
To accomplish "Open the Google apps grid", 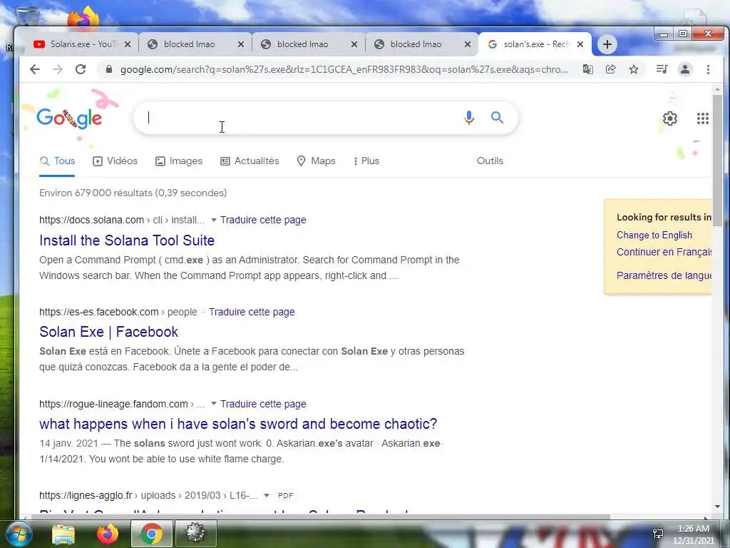I will [x=702, y=118].
